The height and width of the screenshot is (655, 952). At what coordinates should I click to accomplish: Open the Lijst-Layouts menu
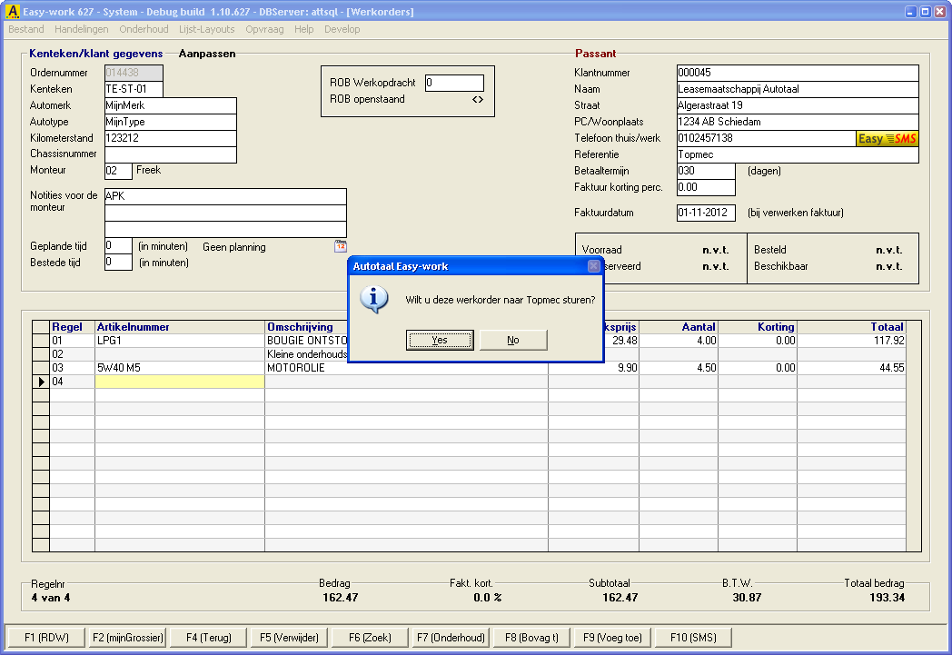click(x=207, y=29)
